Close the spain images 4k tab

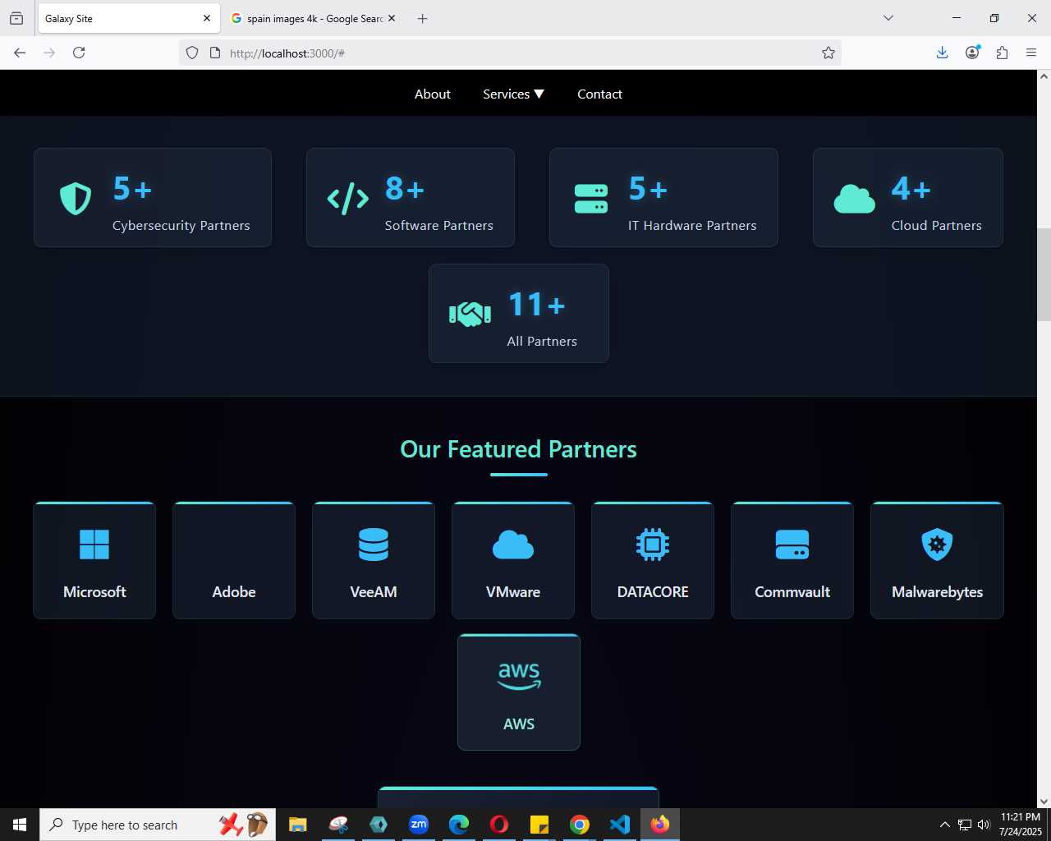click(x=392, y=18)
